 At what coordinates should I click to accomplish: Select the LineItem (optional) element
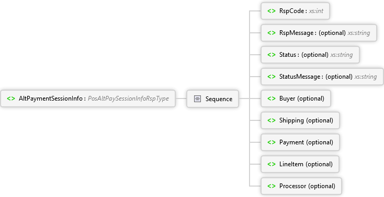tap(300, 164)
